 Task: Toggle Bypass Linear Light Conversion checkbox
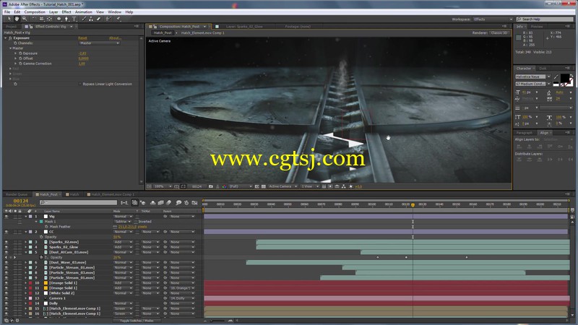[x=80, y=84]
